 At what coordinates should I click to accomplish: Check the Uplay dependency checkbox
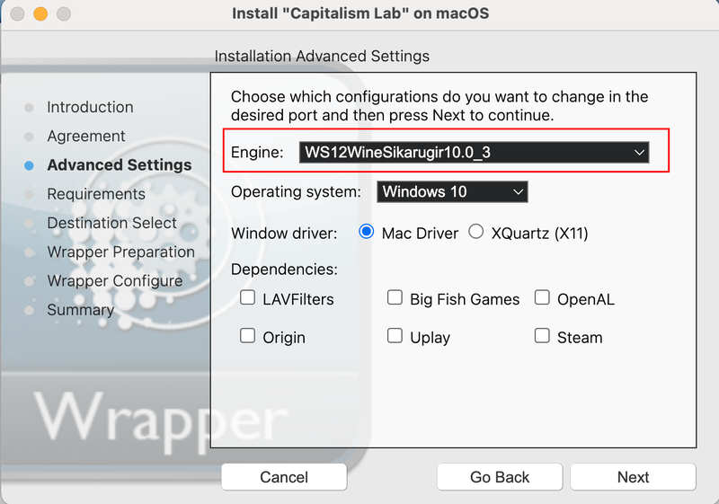(395, 336)
